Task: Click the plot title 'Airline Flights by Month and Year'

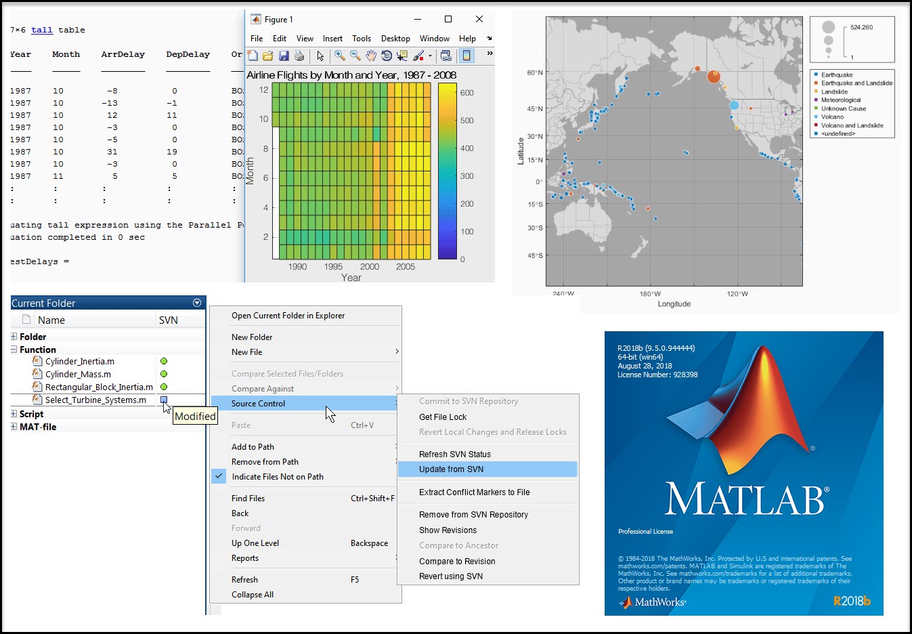Action: (351, 75)
